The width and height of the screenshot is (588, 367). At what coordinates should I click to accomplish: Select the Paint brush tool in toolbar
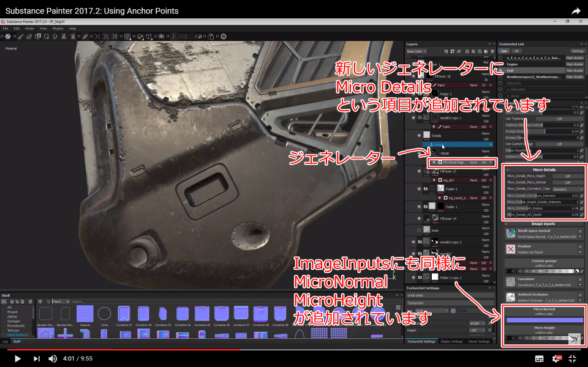pos(21,36)
